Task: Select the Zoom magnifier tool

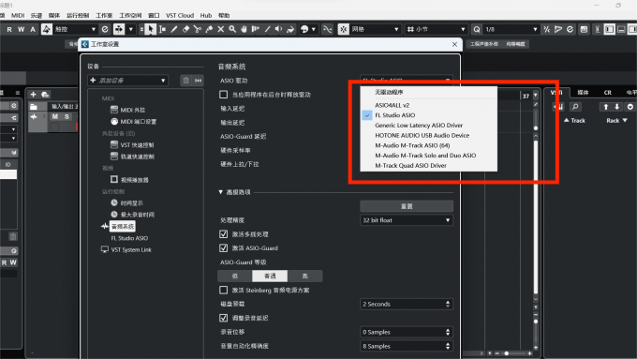Action: coord(232,29)
